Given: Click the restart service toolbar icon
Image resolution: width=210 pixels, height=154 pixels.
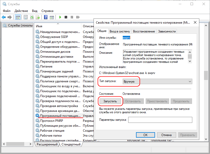Looking at the screenshot, I should 78,17.
